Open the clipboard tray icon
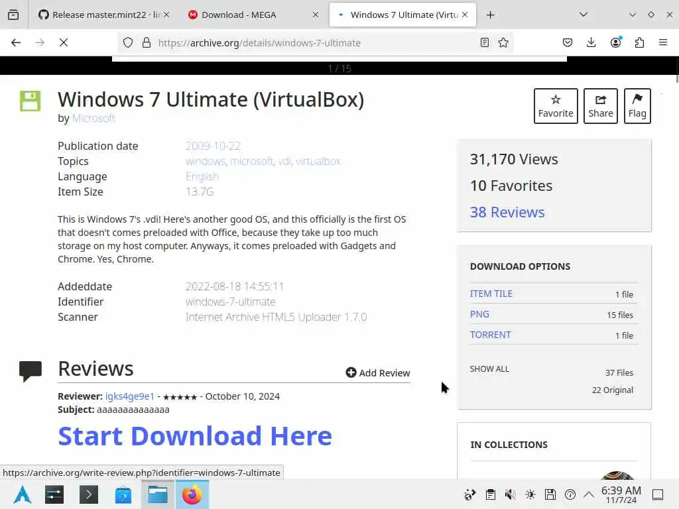Screen dimensions: 679x509 490,494
